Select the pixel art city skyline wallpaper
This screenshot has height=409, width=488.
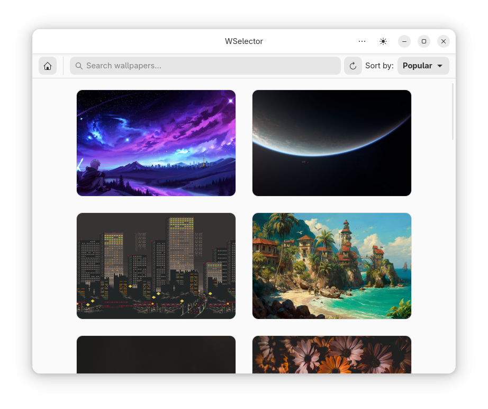coord(156,266)
